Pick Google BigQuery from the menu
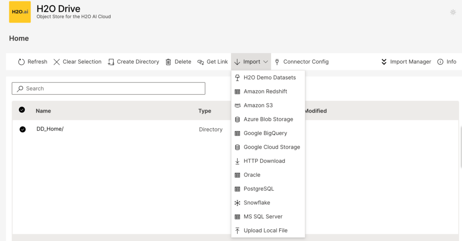 (268, 133)
